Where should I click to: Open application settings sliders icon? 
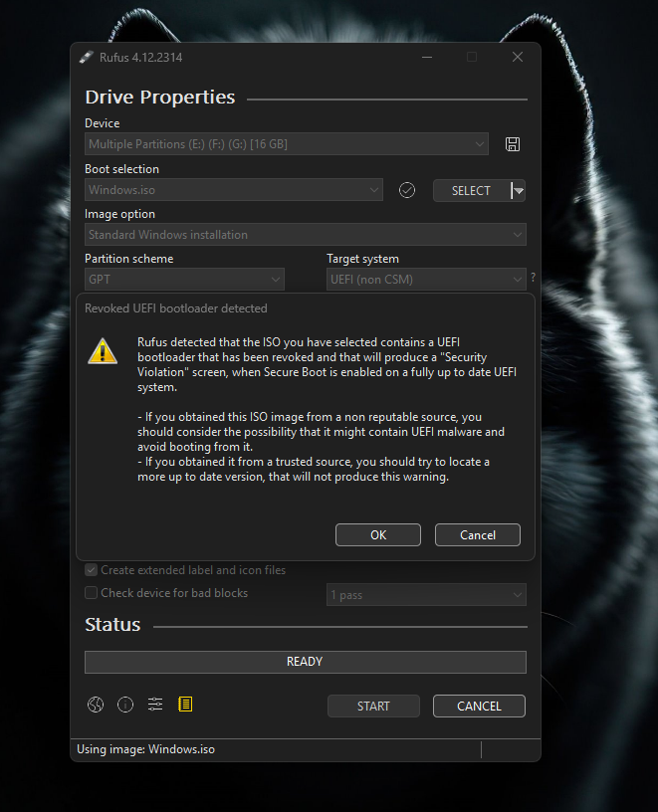[x=155, y=705]
